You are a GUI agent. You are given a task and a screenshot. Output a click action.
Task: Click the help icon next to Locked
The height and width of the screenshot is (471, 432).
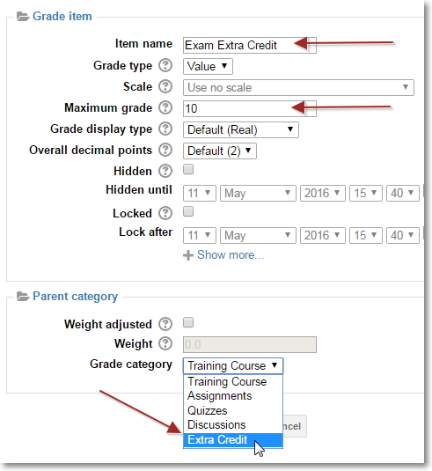click(165, 213)
